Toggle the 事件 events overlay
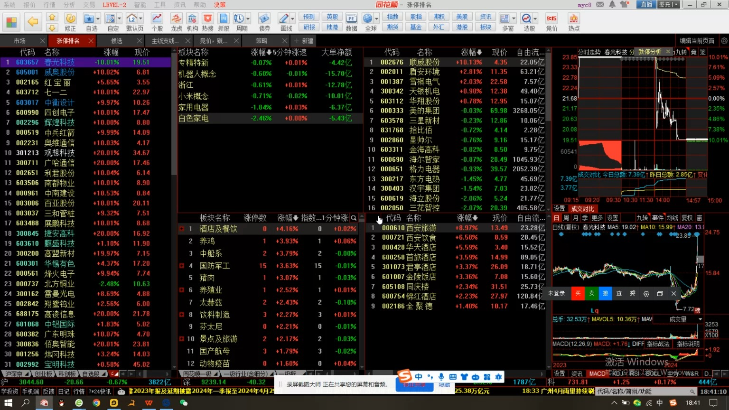Screen dimensions: 729x410 [658, 218]
